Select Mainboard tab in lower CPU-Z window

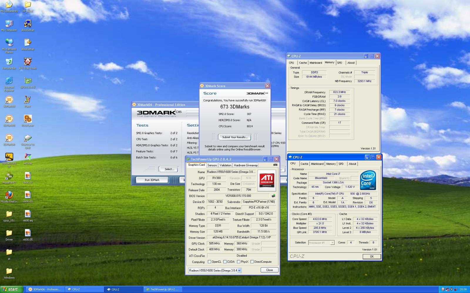317,164
